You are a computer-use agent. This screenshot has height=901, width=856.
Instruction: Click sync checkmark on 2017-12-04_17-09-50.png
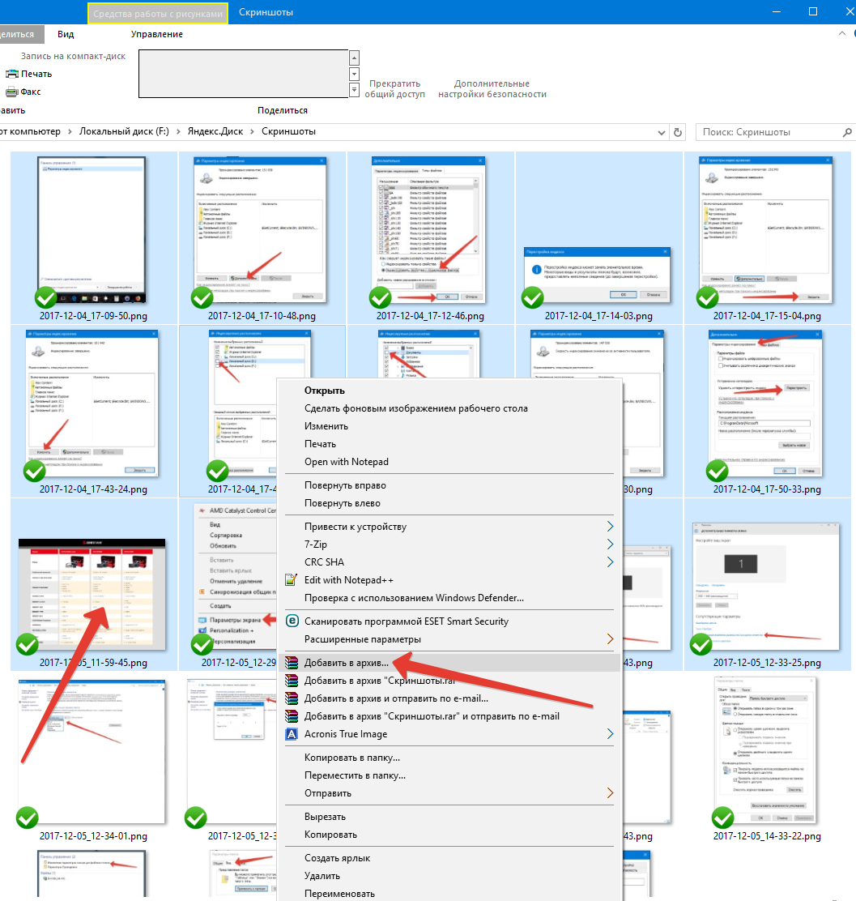[x=46, y=297]
